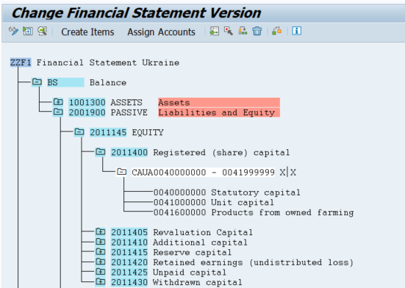The image size is (405, 288).
Task: Click the expand subtree toolbar icon
Action: pos(28,32)
